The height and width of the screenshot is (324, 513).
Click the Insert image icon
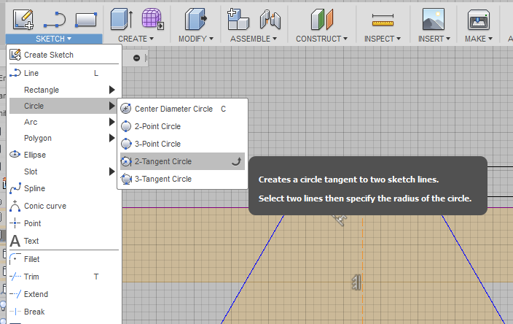pyautogui.click(x=433, y=18)
